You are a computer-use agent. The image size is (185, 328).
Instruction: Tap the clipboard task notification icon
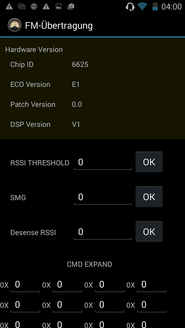click(x=71, y=7)
